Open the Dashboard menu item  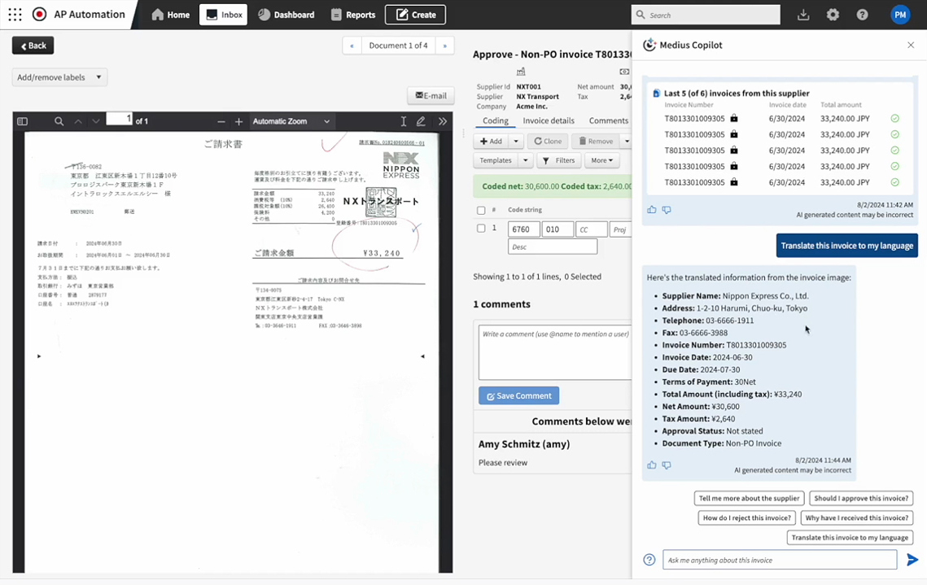click(x=286, y=15)
